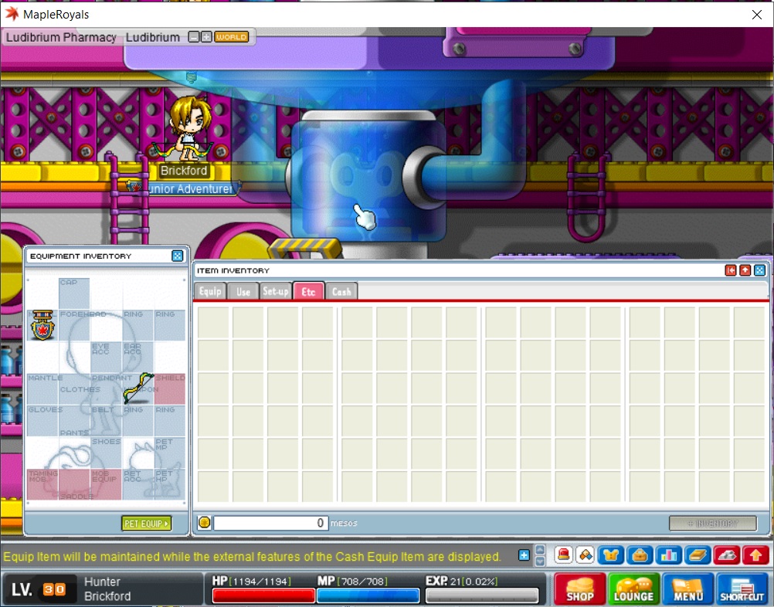Click the red siren icon

click(x=564, y=555)
